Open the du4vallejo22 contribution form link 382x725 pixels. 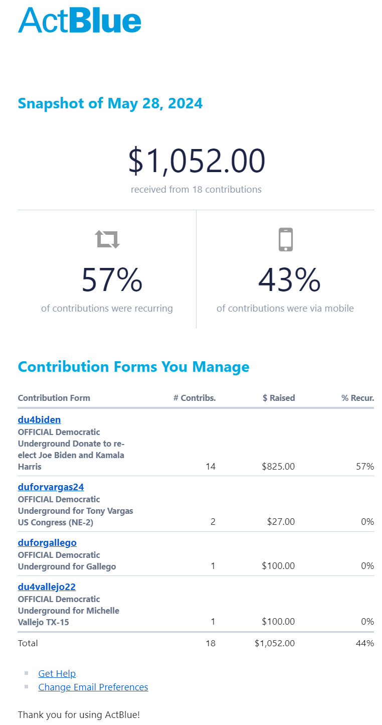tap(47, 587)
